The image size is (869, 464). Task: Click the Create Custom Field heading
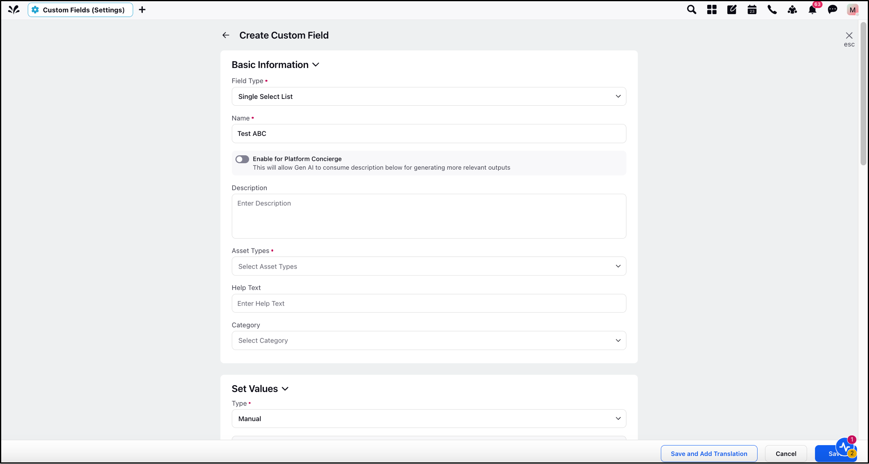tap(284, 35)
